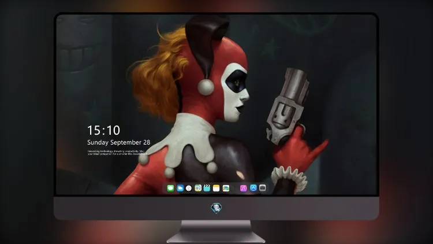Open the green Messages app in dock
This screenshot has width=433, height=244.
170,188
